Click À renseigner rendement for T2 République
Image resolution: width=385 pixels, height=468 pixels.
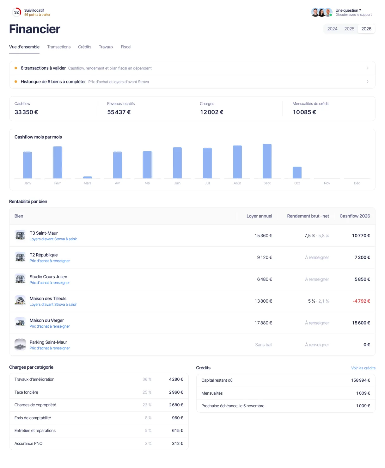coord(317,257)
